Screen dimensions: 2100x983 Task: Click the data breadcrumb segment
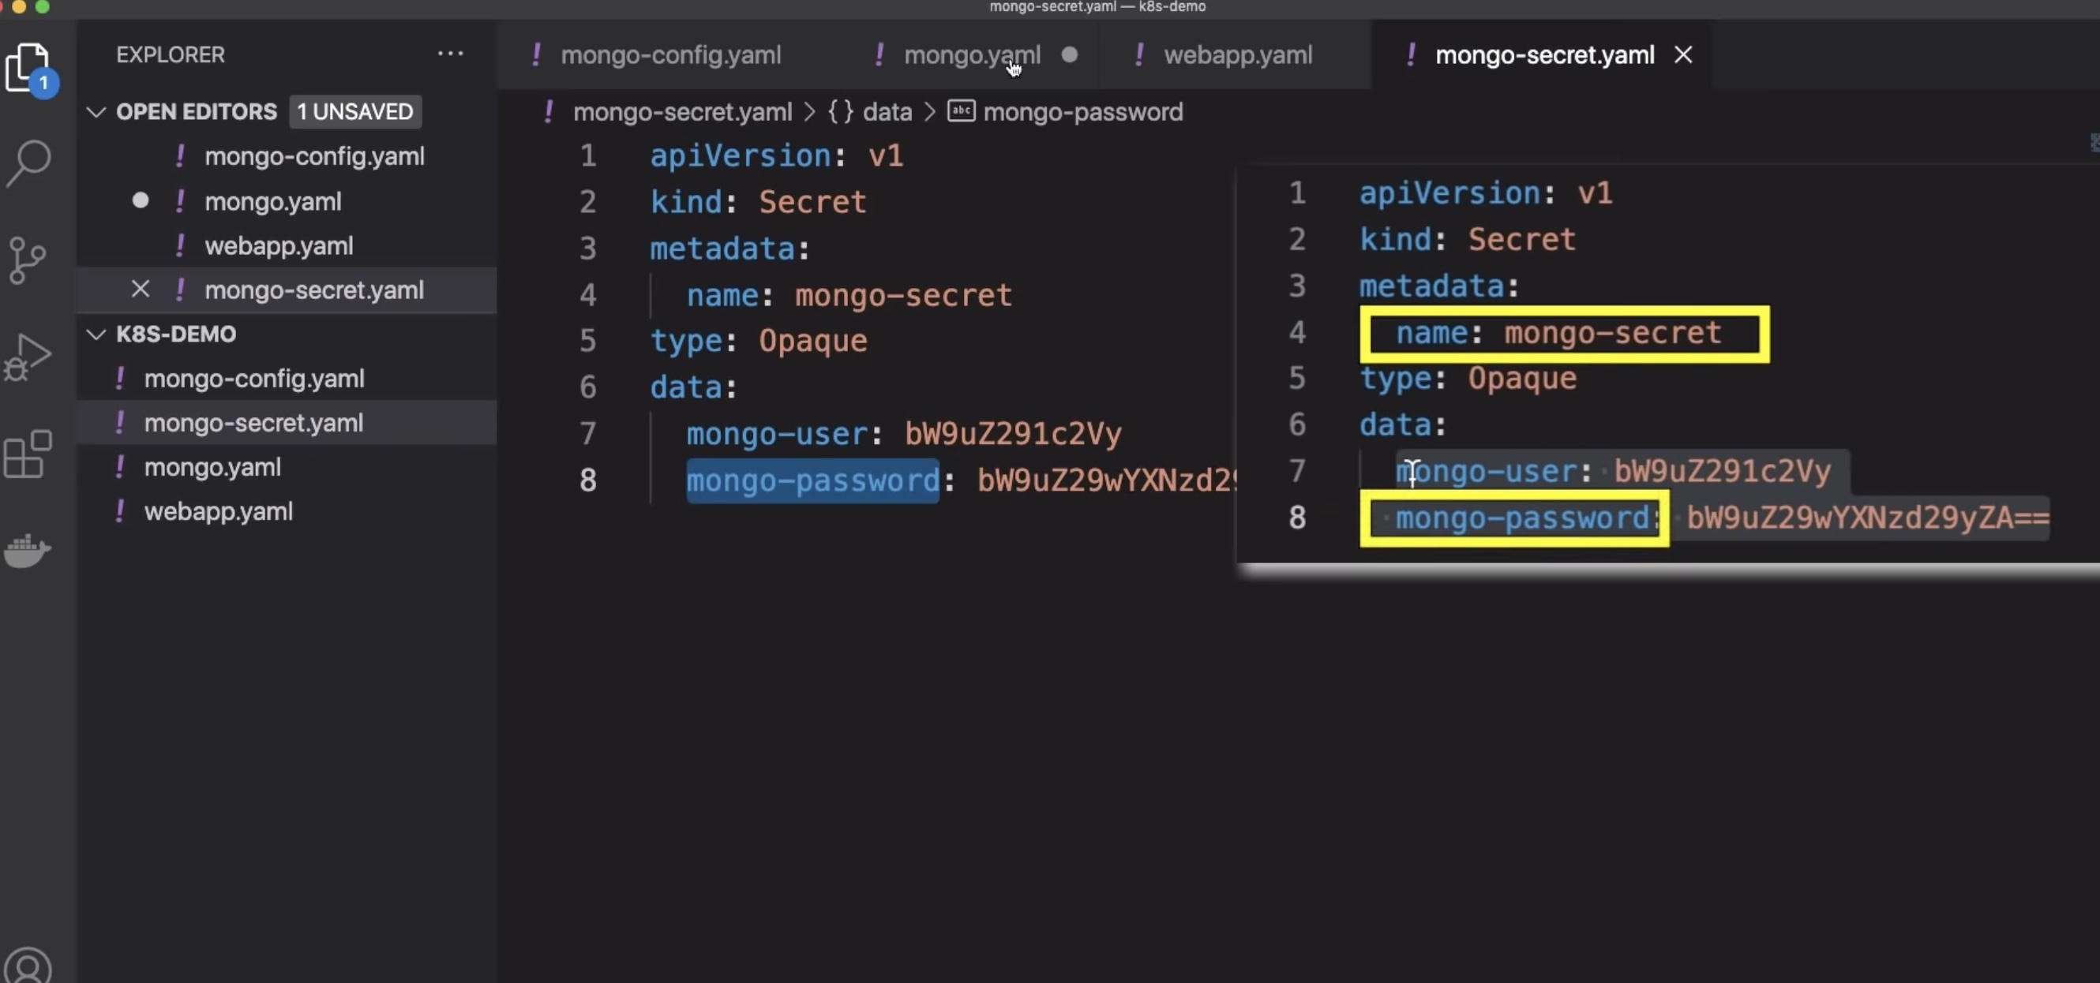887,111
